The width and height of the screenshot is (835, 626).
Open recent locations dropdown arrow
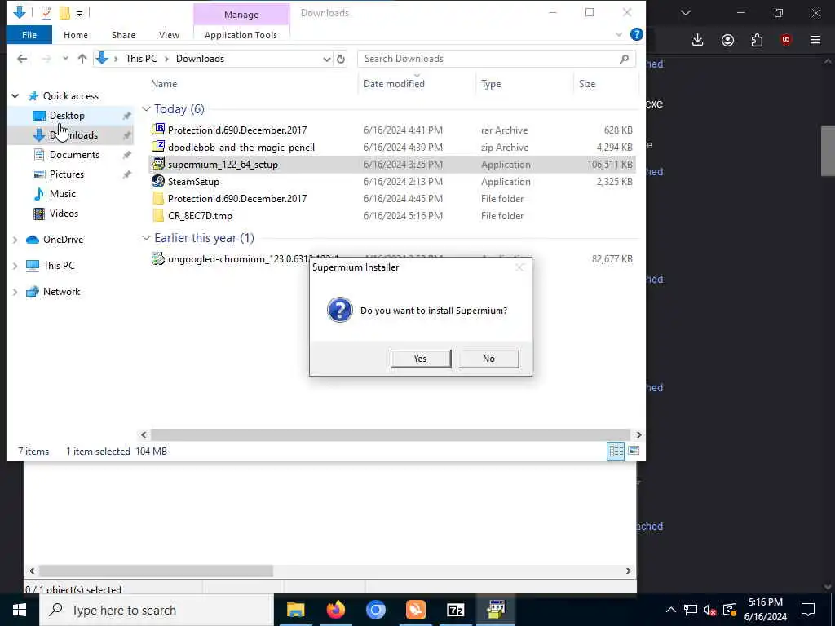pyautogui.click(x=65, y=59)
